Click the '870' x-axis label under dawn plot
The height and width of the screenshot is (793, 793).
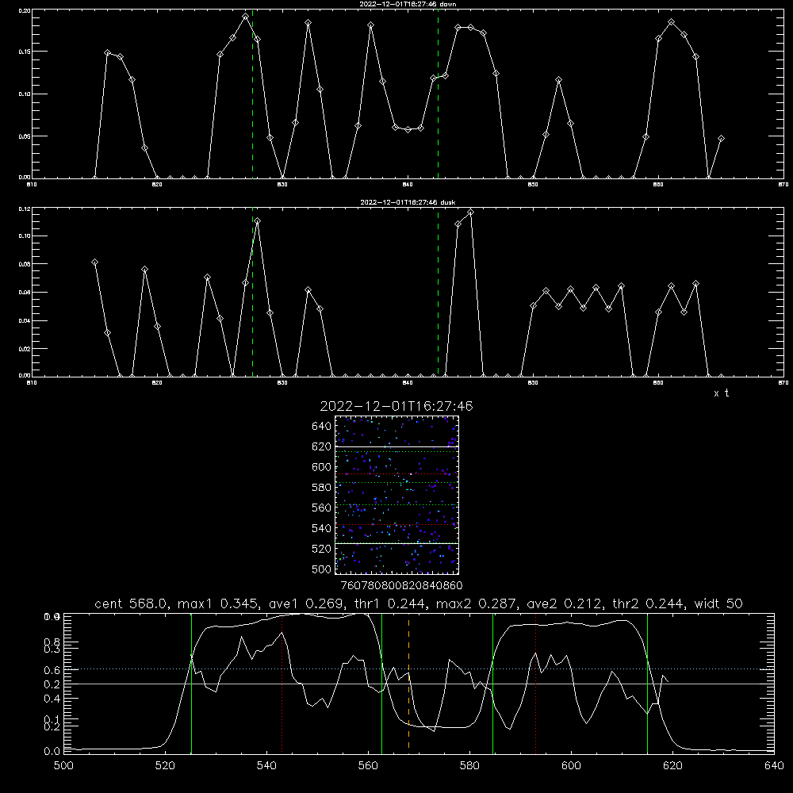tap(783, 185)
